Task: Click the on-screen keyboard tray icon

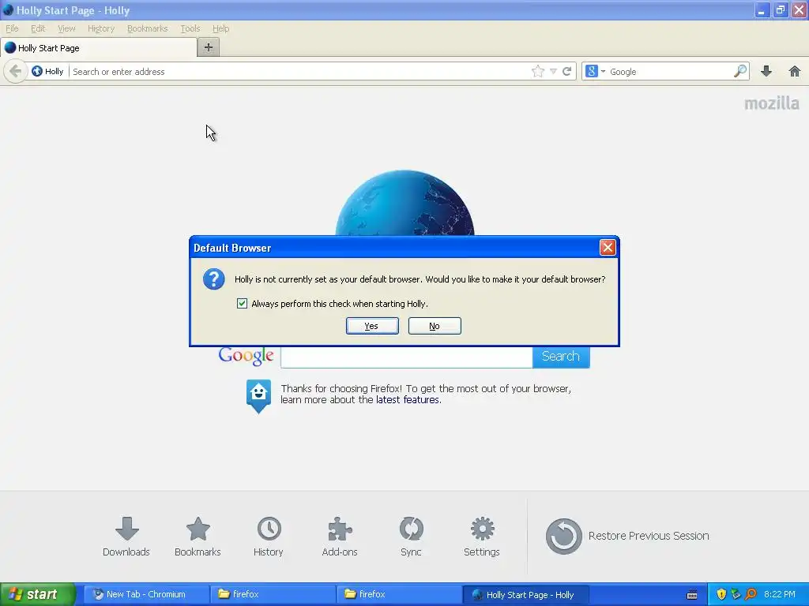Action: coord(692,595)
